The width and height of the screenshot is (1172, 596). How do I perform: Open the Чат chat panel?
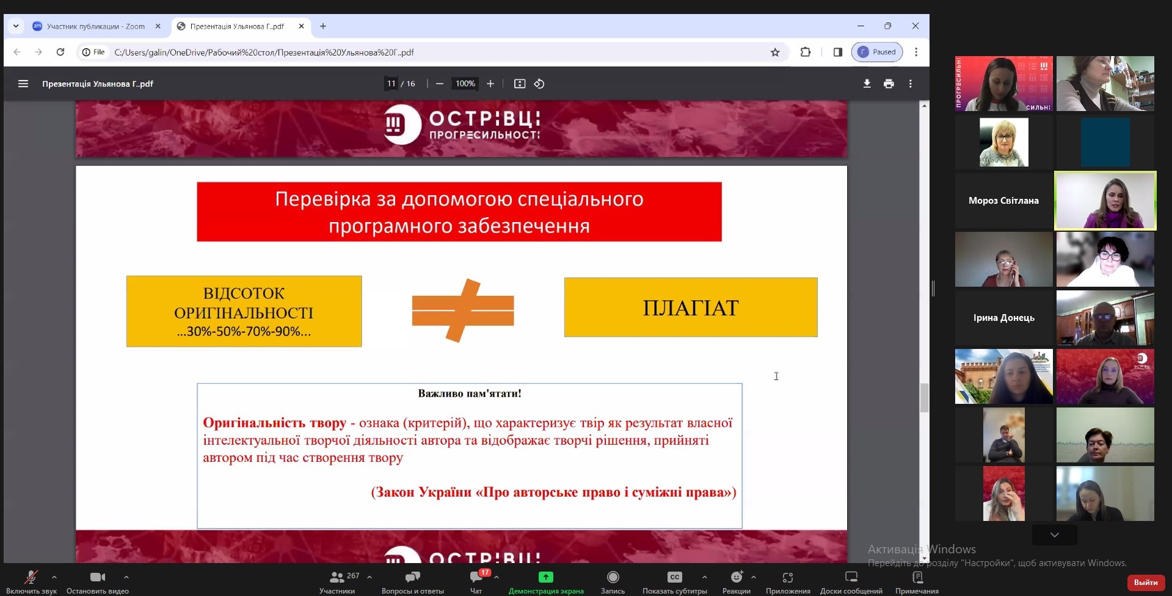[x=476, y=582]
